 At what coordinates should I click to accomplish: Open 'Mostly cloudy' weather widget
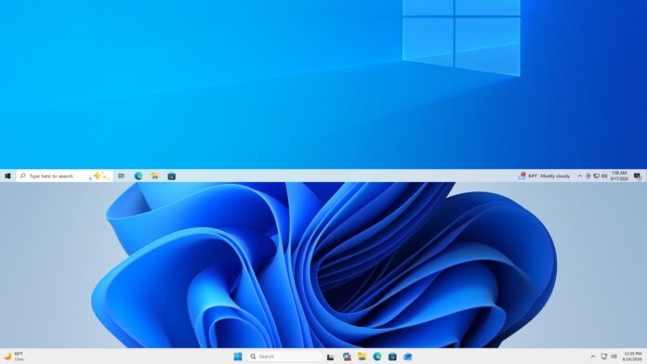pos(544,176)
